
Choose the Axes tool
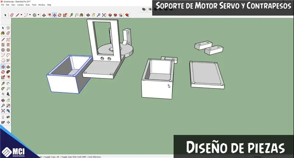pyautogui.click(x=3, y=94)
